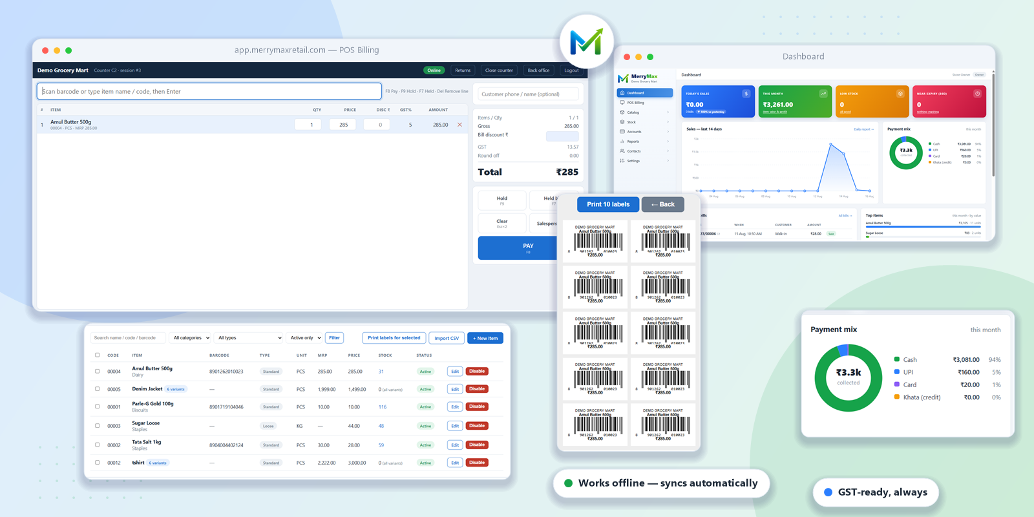Disable the Denim Jacket item
1034x517 pixels.
(477, 389)
